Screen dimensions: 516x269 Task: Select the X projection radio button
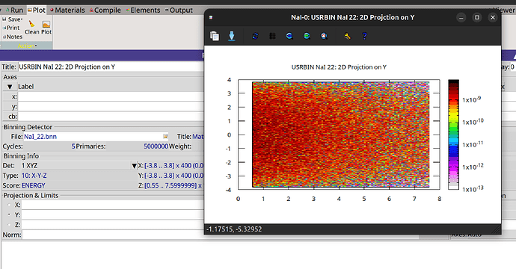tap(9, 205)
